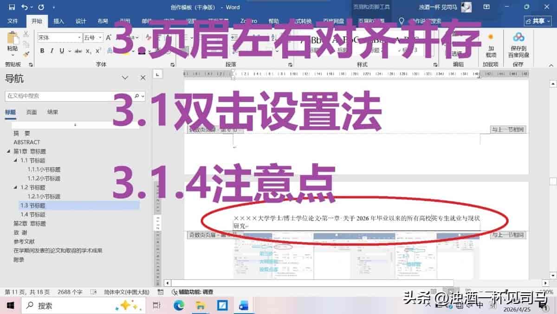The height and width of the screenshot is (314, 557).
Task: Switch to the 插入 ribbon tab
Action: pos(58,21)
